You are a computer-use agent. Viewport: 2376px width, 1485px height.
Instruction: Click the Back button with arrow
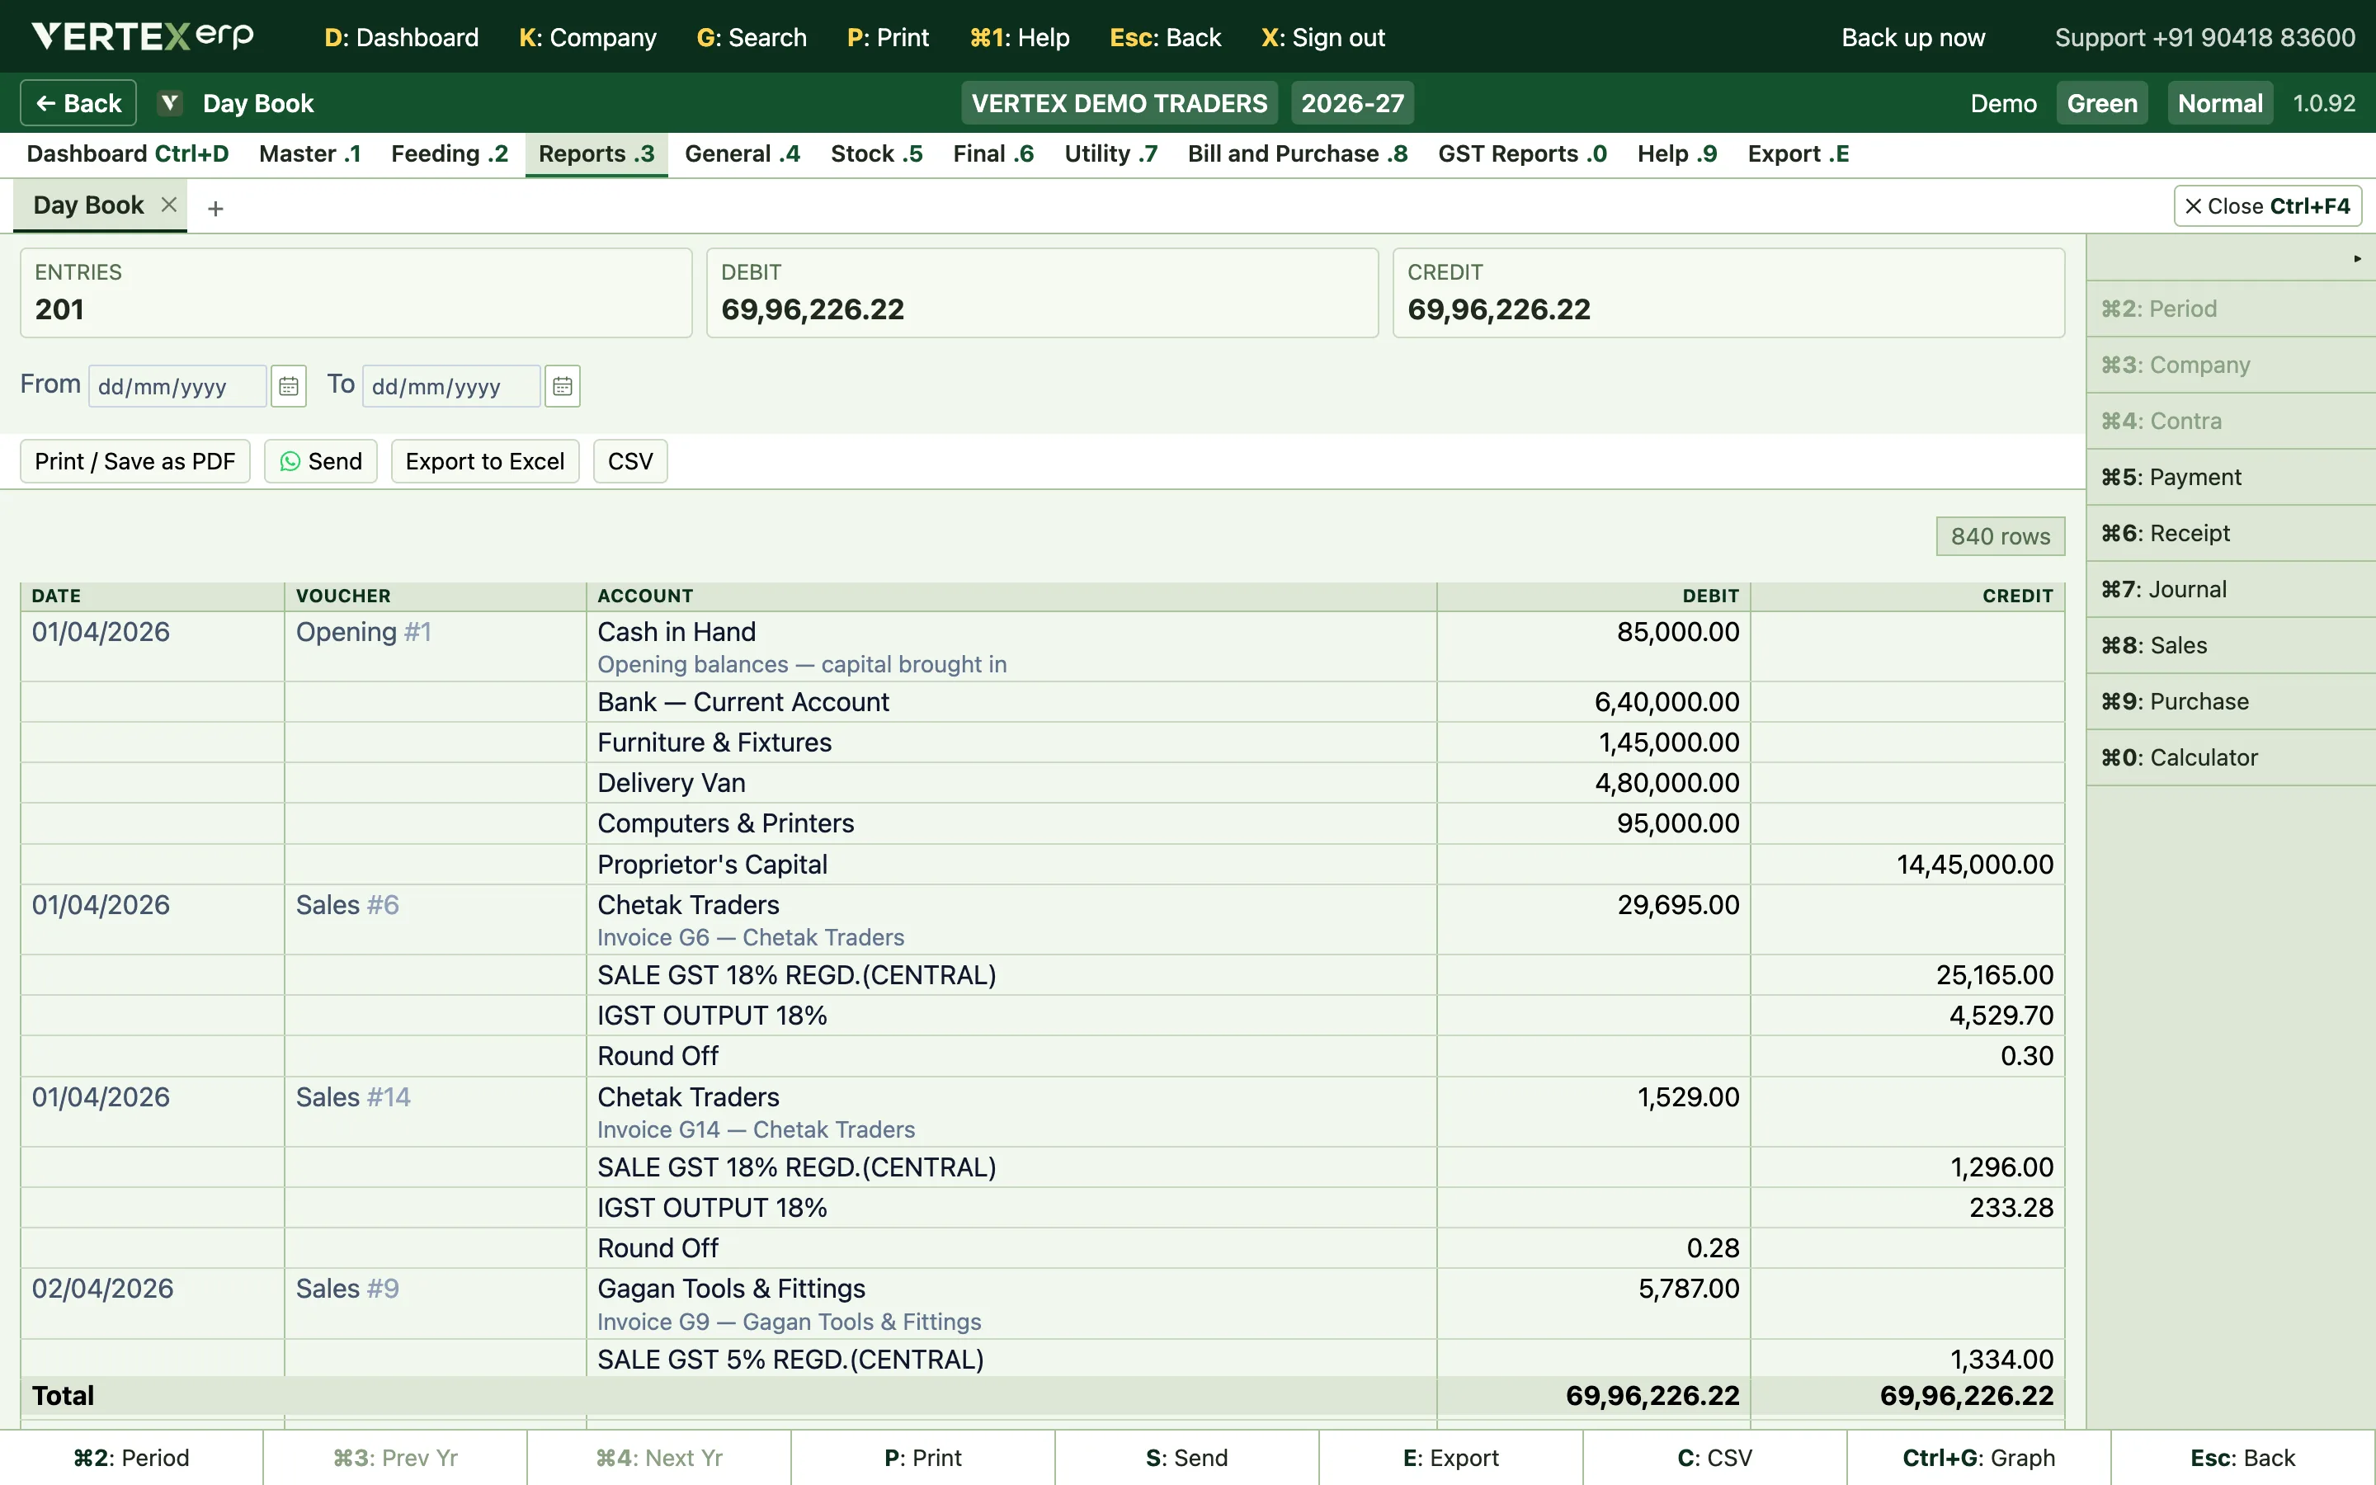click(78, 103)
